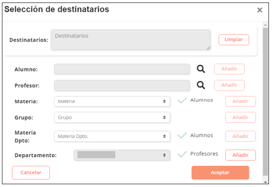The height and width of the screenshot is (187, 273).
Task: Close the Selección de destinatarios dialog
Action: (x=259, y=10)
